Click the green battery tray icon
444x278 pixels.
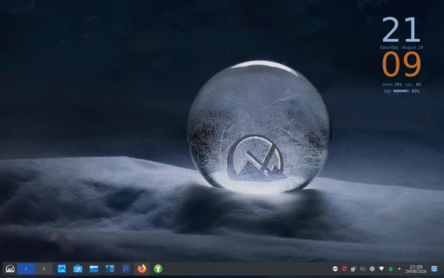391,269
